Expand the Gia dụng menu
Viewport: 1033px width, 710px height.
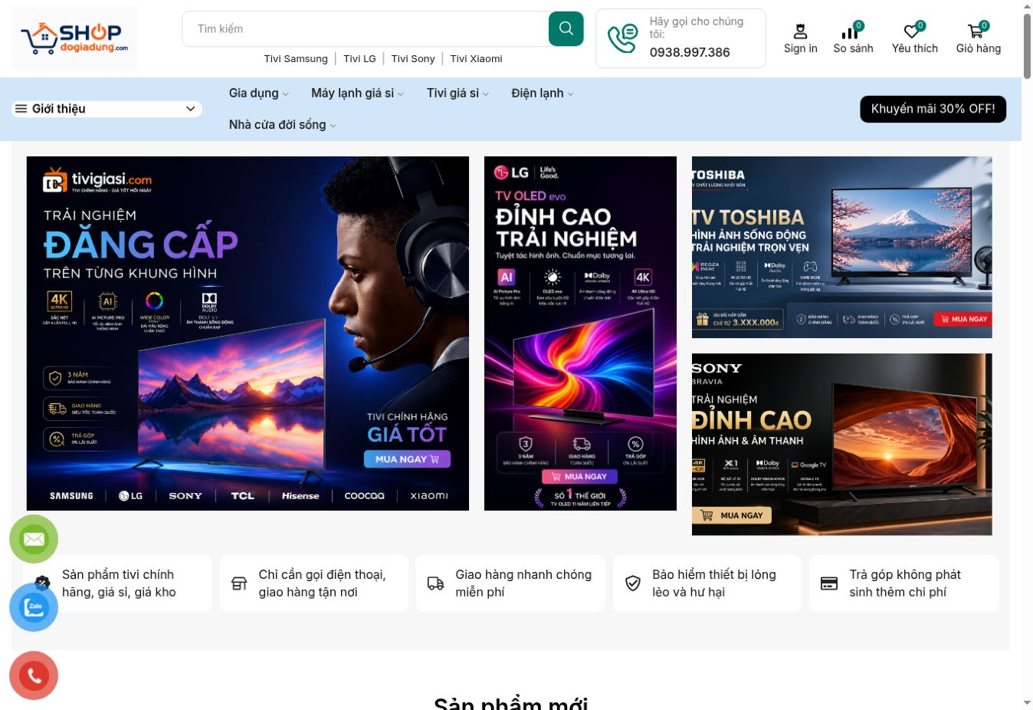pos(258,93)
